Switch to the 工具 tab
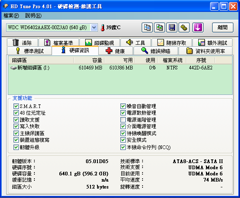This screenshot has width=240, height=198. [136, 42]
